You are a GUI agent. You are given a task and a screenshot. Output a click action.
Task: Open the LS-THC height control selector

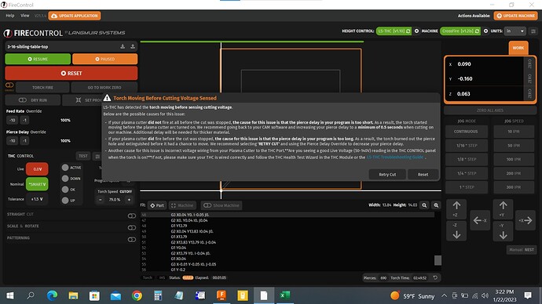394,31
